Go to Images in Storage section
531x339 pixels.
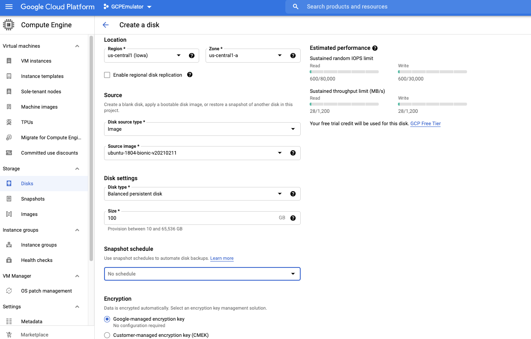[29, 214]
